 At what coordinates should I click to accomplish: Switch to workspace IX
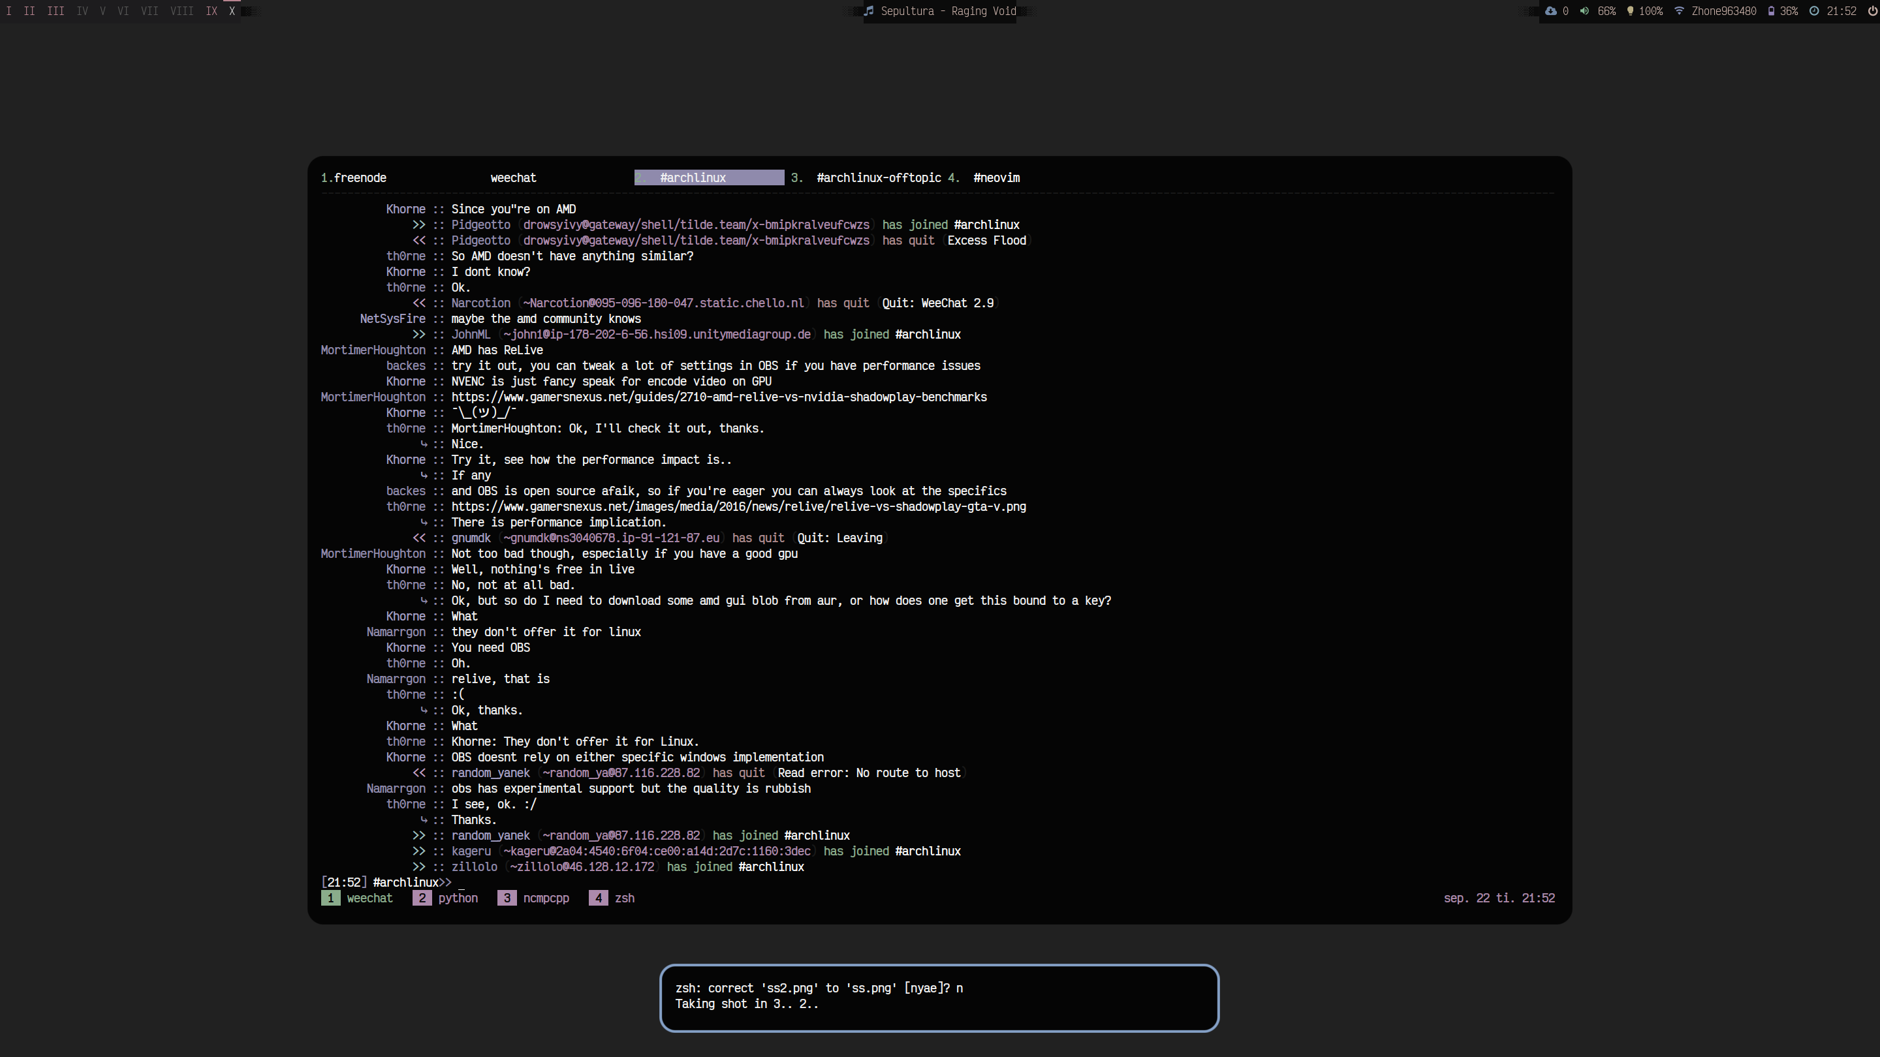tap(211, 11)
